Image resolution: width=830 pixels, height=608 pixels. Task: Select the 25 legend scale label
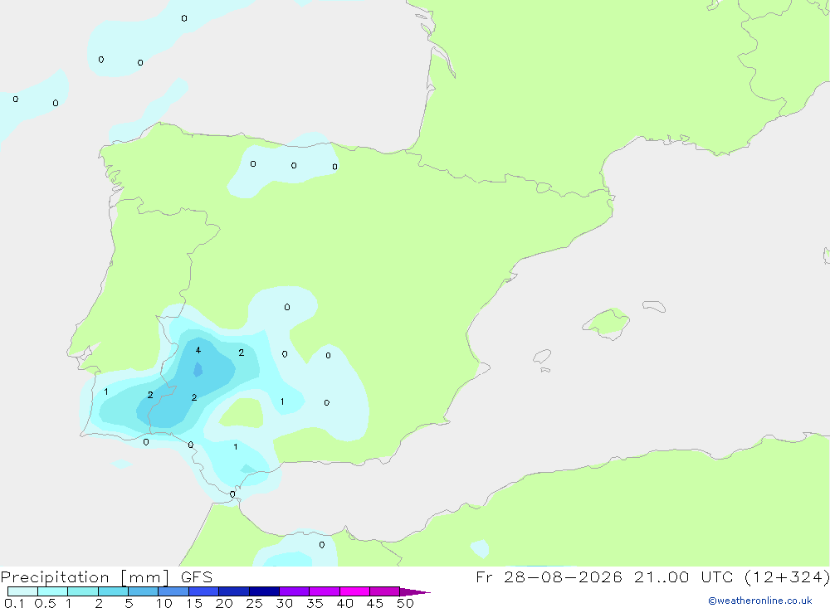tap(254, 603)
